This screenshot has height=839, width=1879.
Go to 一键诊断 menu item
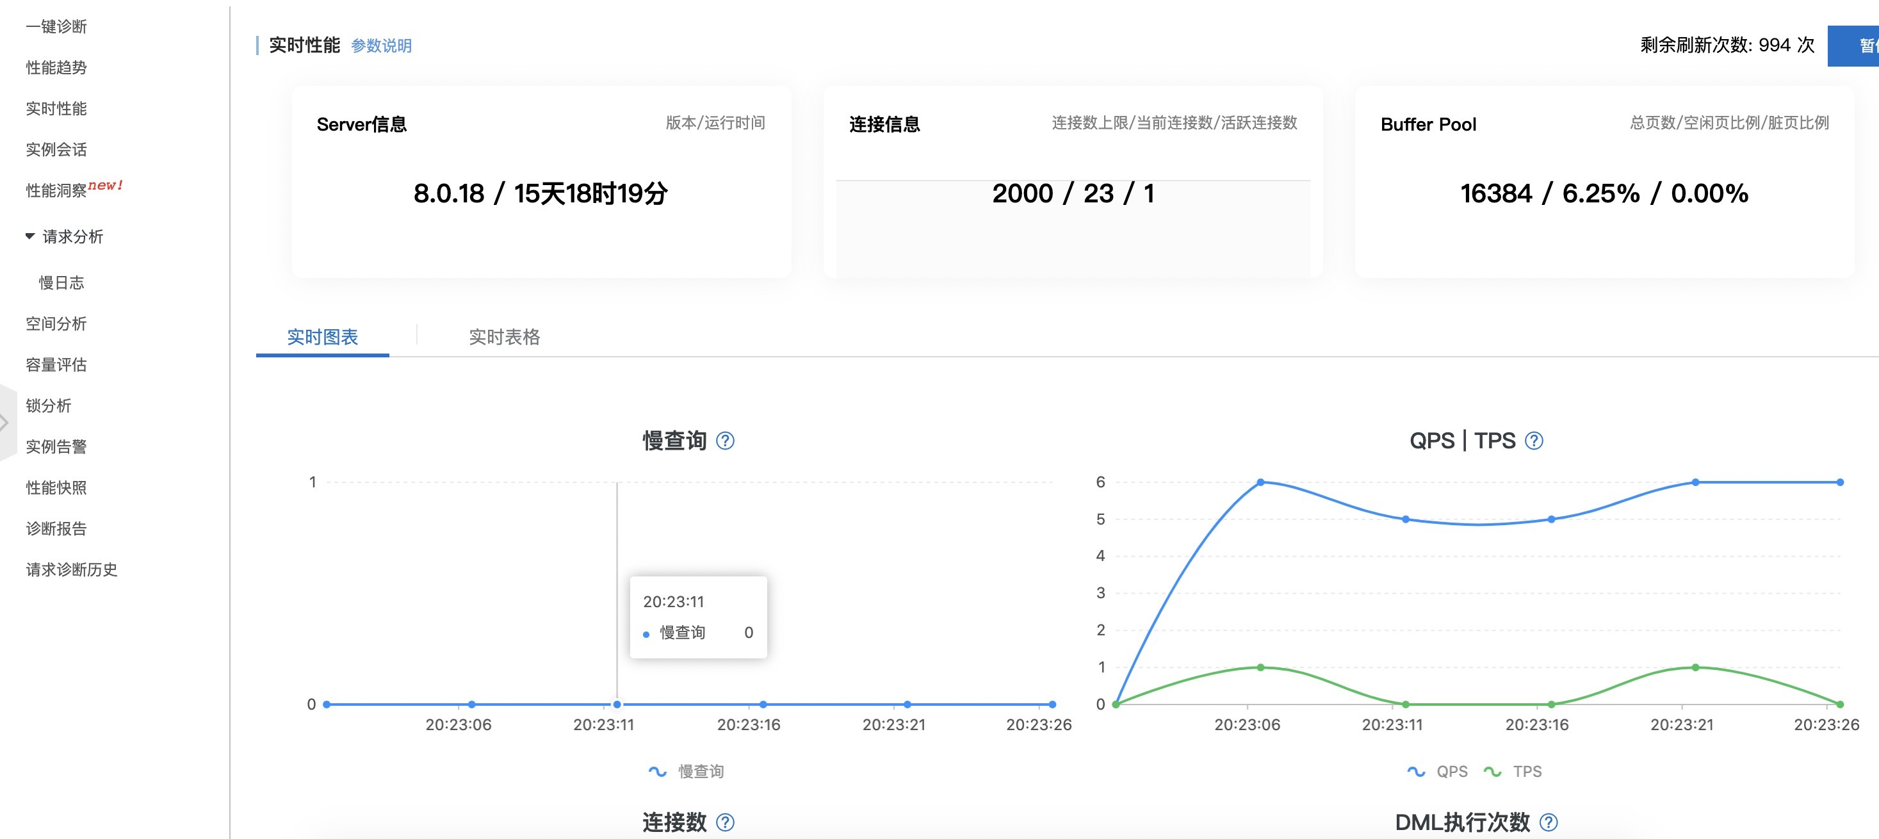tap(56, 26)
